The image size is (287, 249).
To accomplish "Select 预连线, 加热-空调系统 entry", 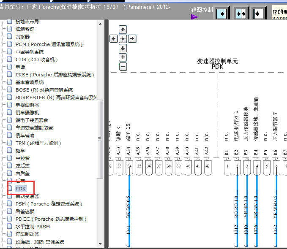I will pyautogui.click(x=40, y=242).
